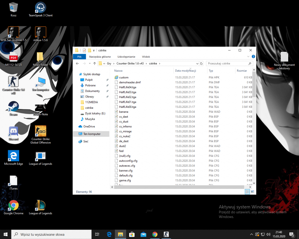Image resolution: width=299 pixels, height=239 pixels.
Task: Toggle the ribbon expand arrow
Action: 248,56
